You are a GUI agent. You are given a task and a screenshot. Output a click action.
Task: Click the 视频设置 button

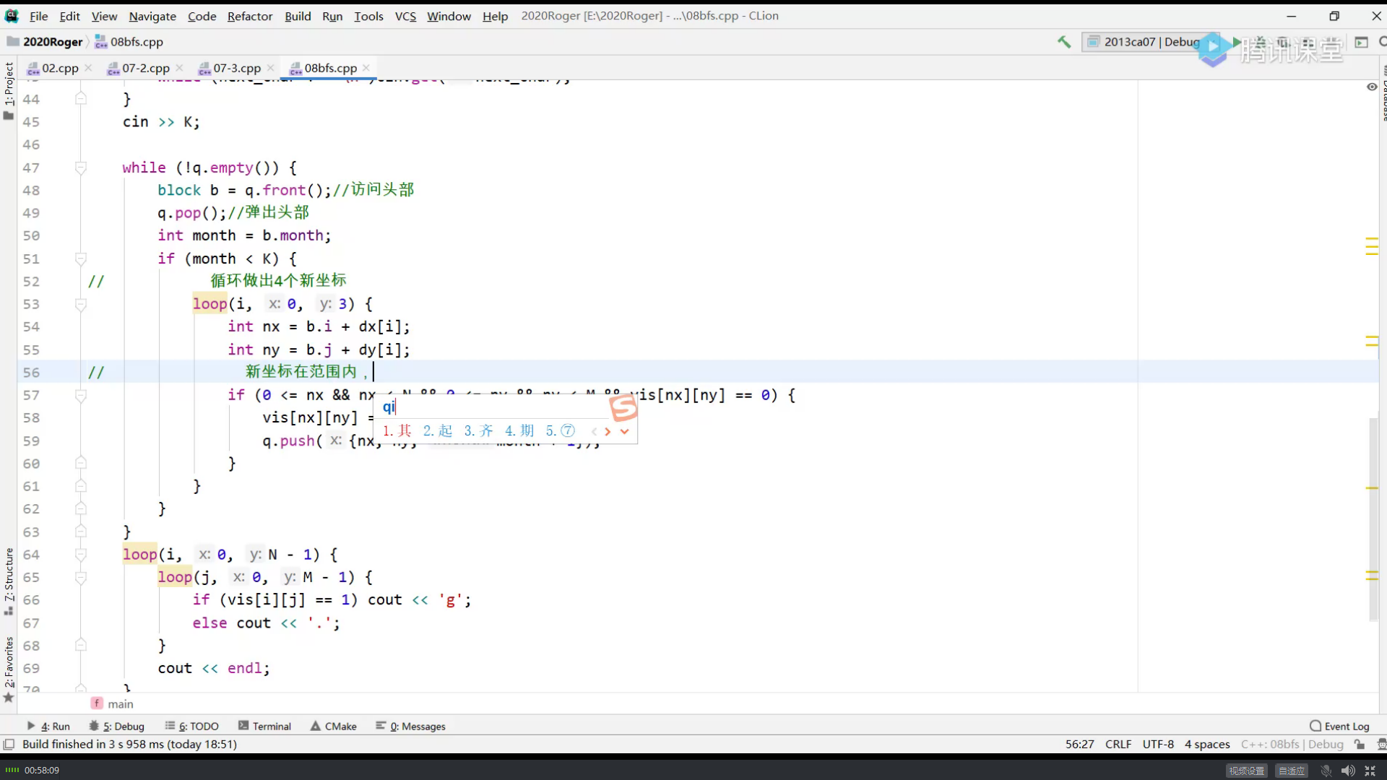click(x=1247, y=771)
